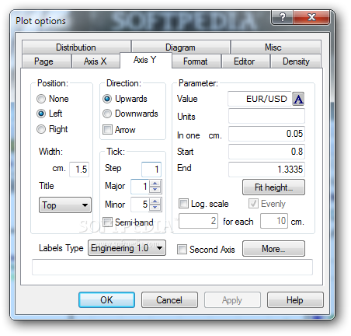
Task: Focus the empty Units field
Action: [266, 116]
